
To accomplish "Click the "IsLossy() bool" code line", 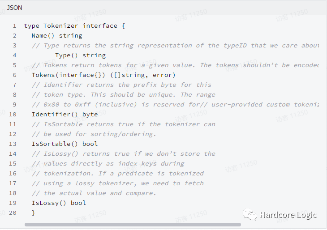I will tap(59, 203).
